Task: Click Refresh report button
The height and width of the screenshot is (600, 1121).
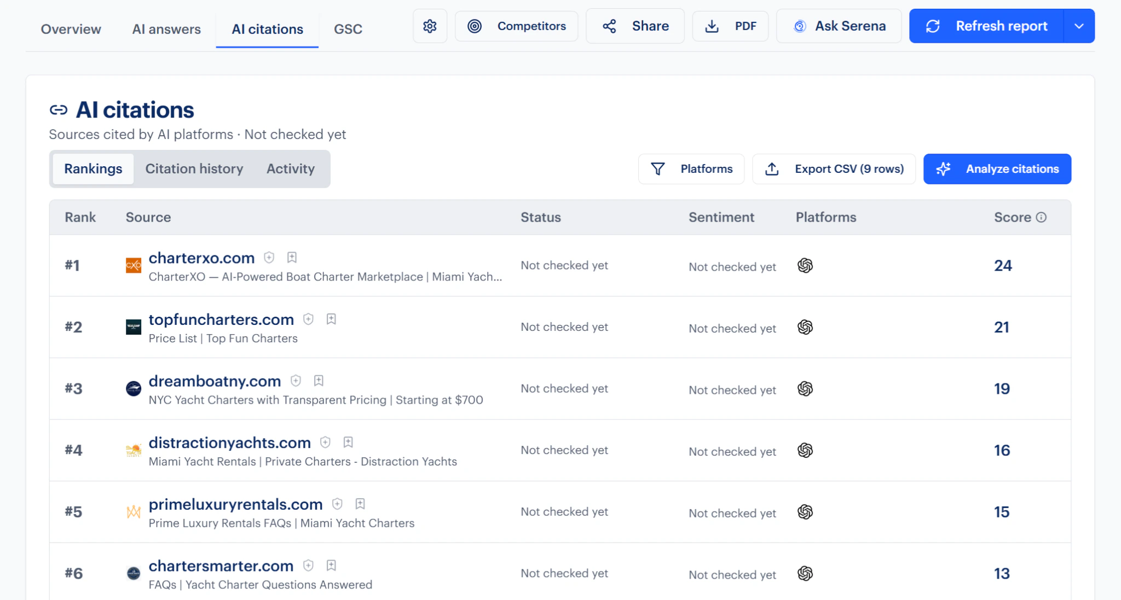Action: point(986,26)
